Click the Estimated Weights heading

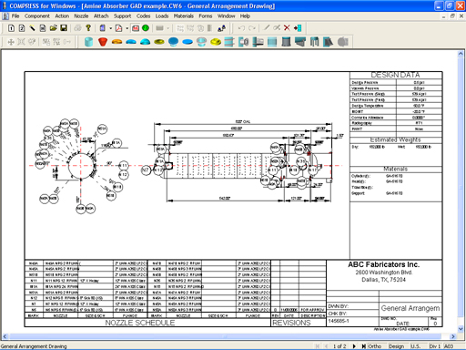point(395,139)
